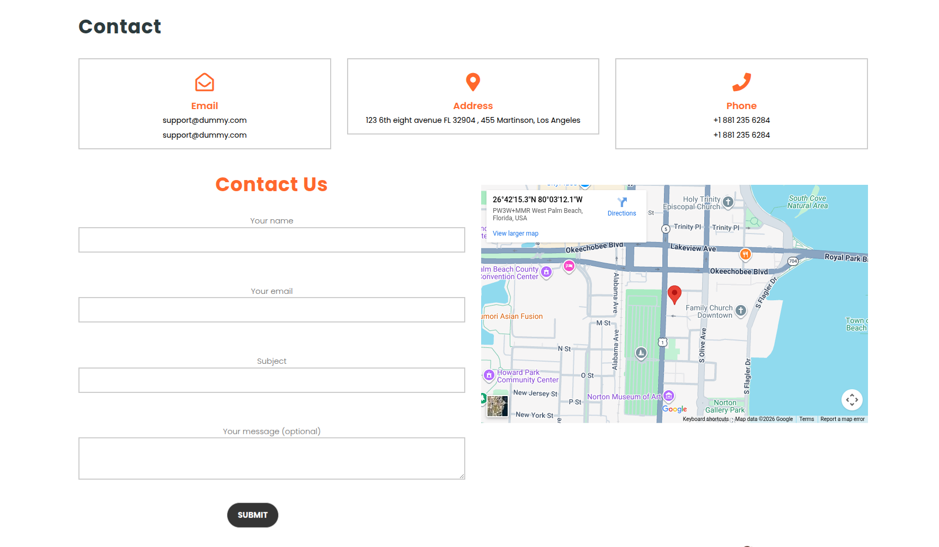Click the Family Church Downtown map marker
The height and width of the screenshot is (547, 939).
tap(741, 310)
